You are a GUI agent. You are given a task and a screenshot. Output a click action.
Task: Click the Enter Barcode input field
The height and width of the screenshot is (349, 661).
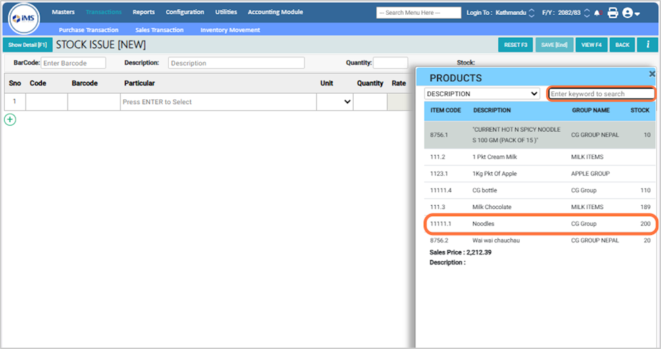pyautogui.click(x=73, y=63)
